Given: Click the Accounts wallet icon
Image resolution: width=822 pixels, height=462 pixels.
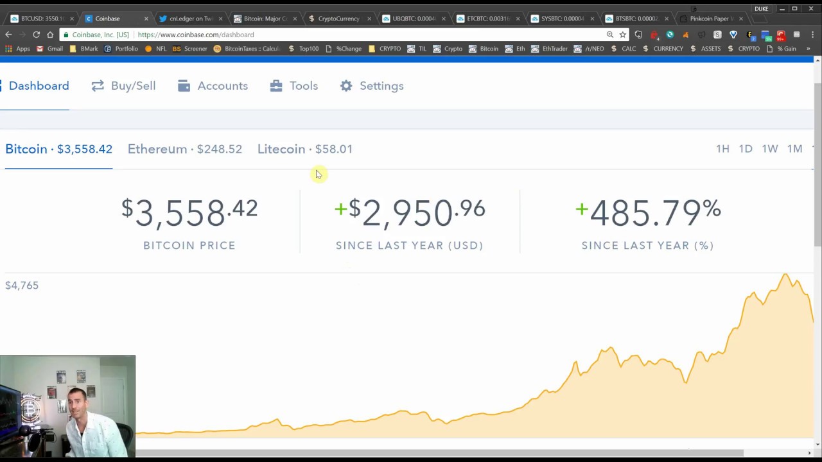Looking at the screenshot, I should [184, 86].
